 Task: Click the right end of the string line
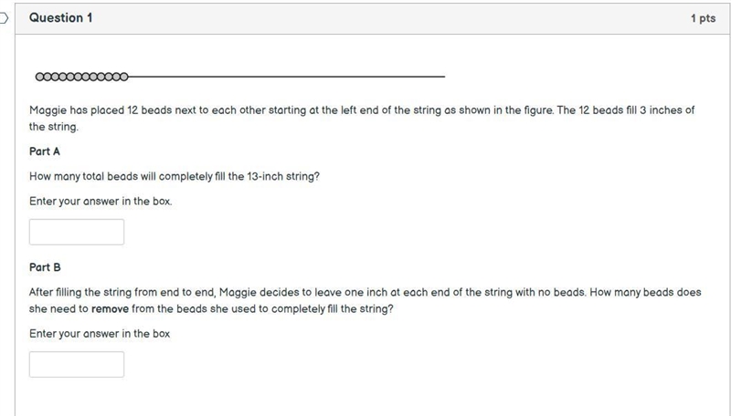pos(443,77)
